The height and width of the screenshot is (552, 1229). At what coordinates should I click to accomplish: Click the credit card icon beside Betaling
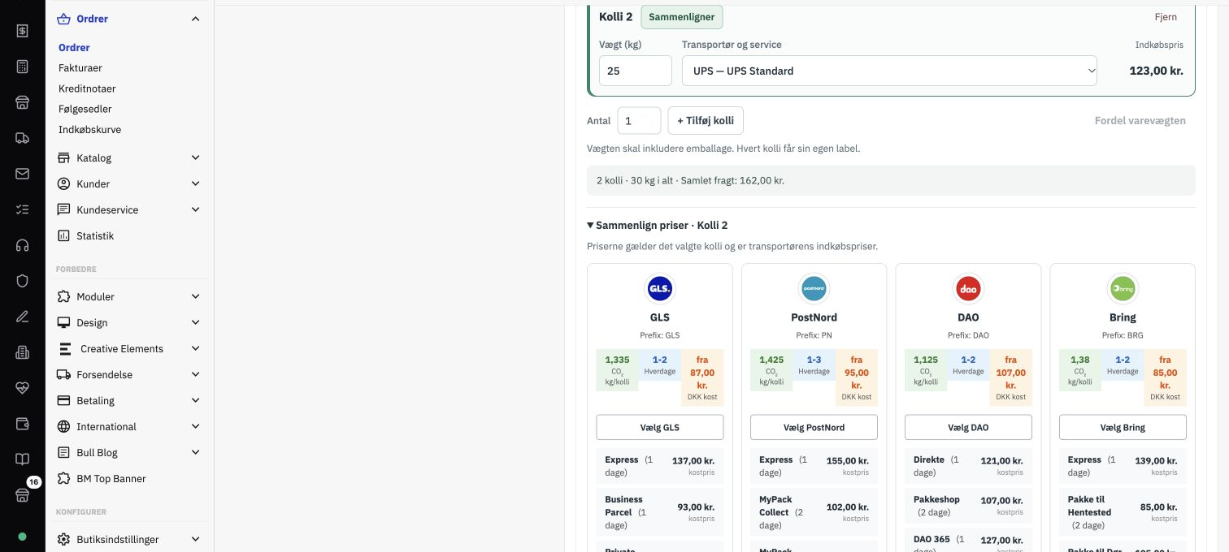[x=63, y=400]
